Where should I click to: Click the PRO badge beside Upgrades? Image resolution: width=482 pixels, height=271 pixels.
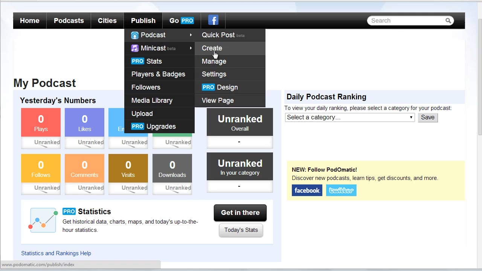pyautogui.click(x=137, y=126)
